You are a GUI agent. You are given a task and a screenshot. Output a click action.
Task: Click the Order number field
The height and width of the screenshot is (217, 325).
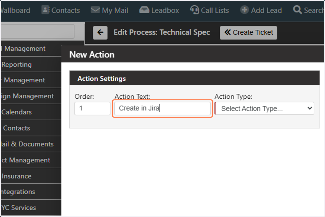click(92, 108)
